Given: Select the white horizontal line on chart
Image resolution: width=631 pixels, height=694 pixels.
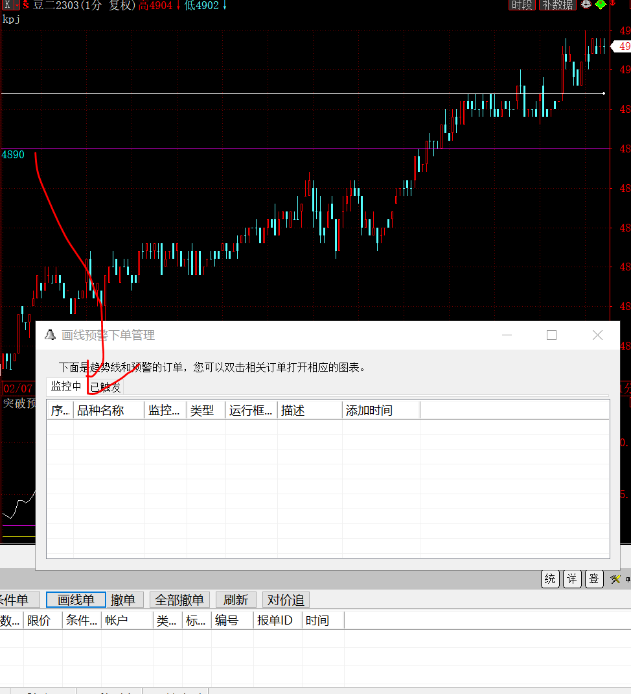Looking at the screenshot, I should (303, 93).
